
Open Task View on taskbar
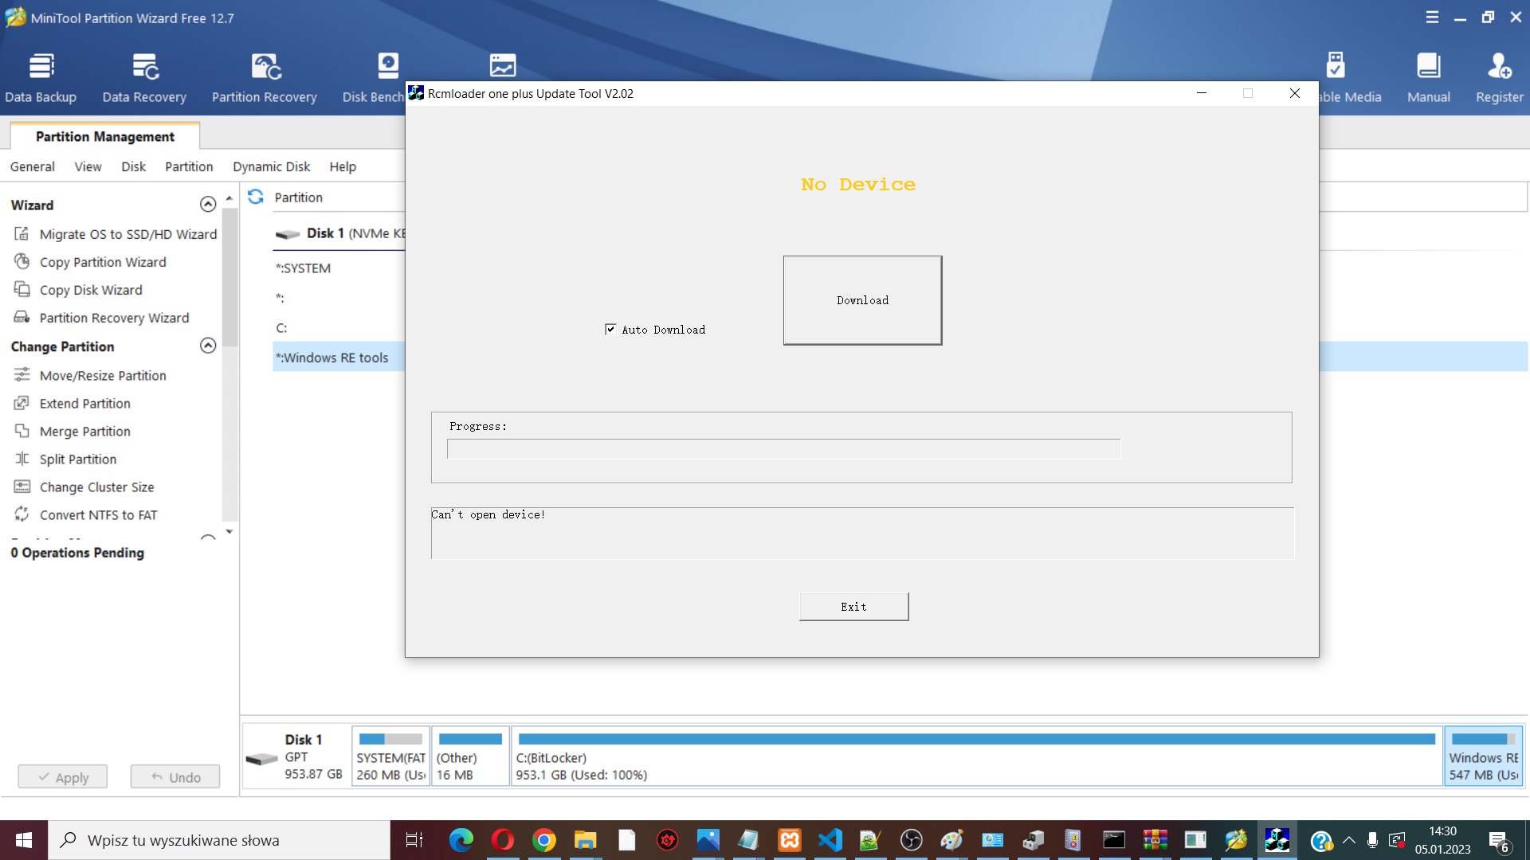tap(414, 840)
